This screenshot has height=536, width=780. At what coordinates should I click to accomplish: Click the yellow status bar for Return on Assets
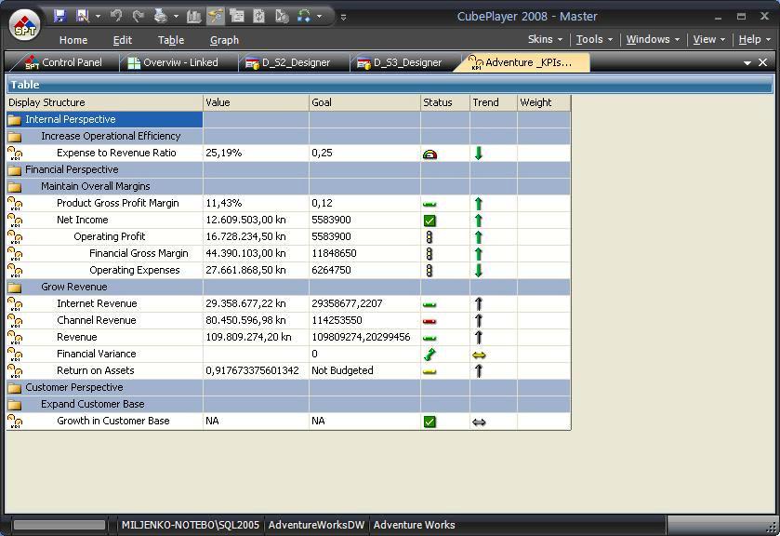pyautogui.click(x=430, y=371)
